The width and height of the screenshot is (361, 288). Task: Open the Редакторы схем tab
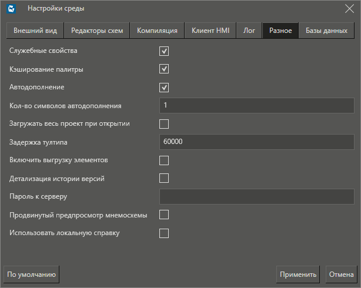pos(97,31)
